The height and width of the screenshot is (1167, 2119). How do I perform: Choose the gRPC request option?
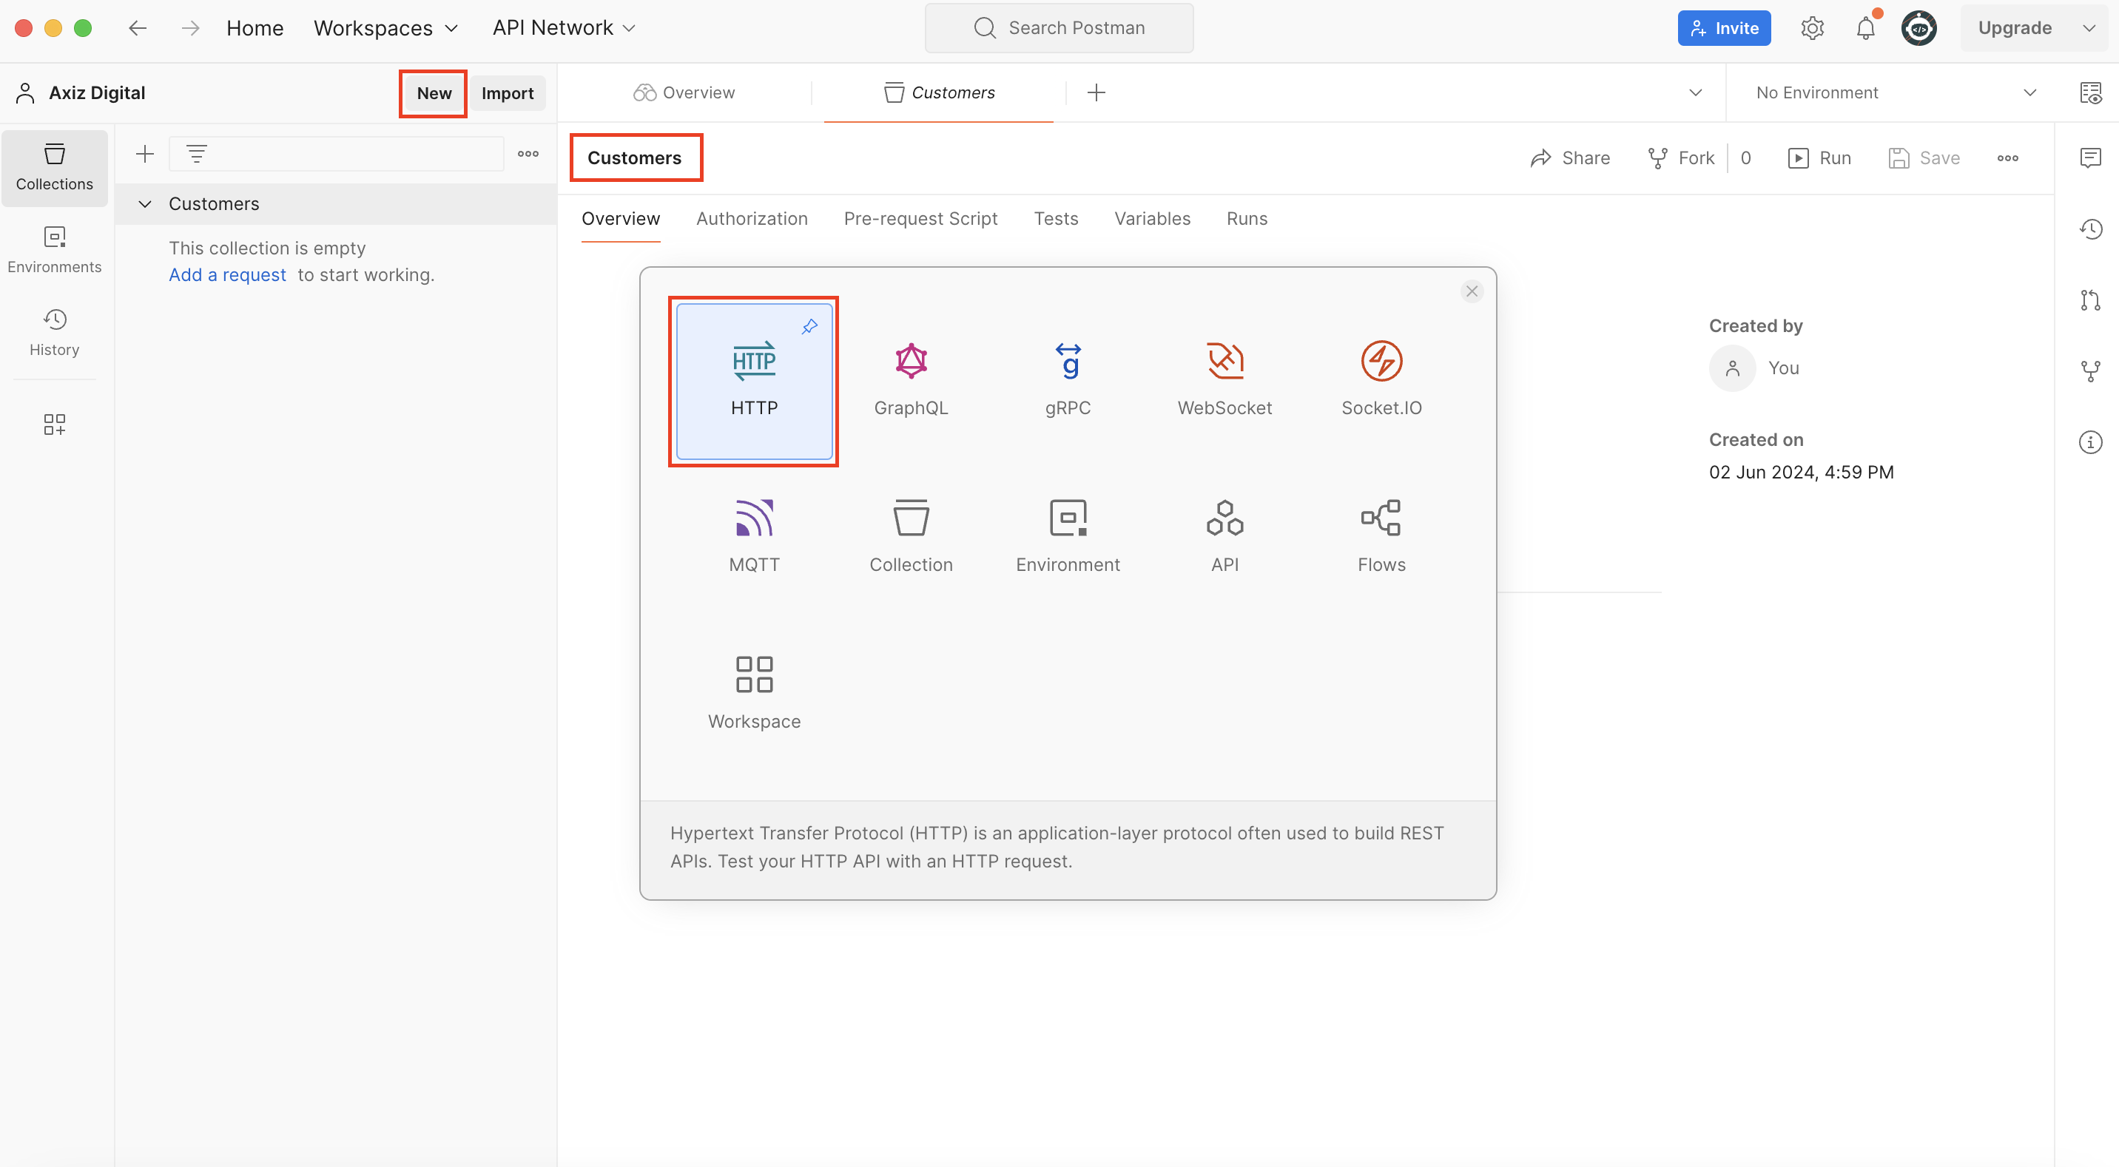pyautogui.click(x=1068, y=381)
